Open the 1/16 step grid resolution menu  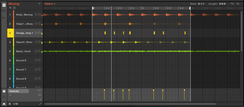(x=15, y=104)
